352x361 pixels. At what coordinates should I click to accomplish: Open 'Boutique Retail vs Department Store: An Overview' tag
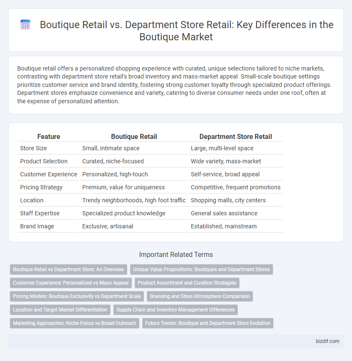click(68, 269)
